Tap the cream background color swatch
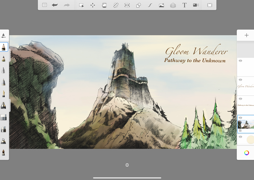 click(x=250, y=140)
